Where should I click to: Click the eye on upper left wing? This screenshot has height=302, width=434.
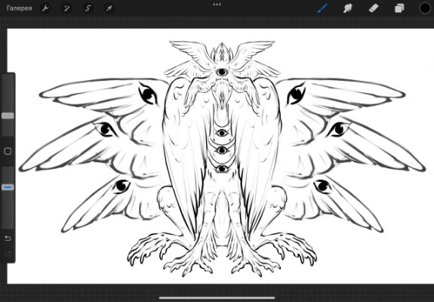pyautogui.click(x=148, y=94)
